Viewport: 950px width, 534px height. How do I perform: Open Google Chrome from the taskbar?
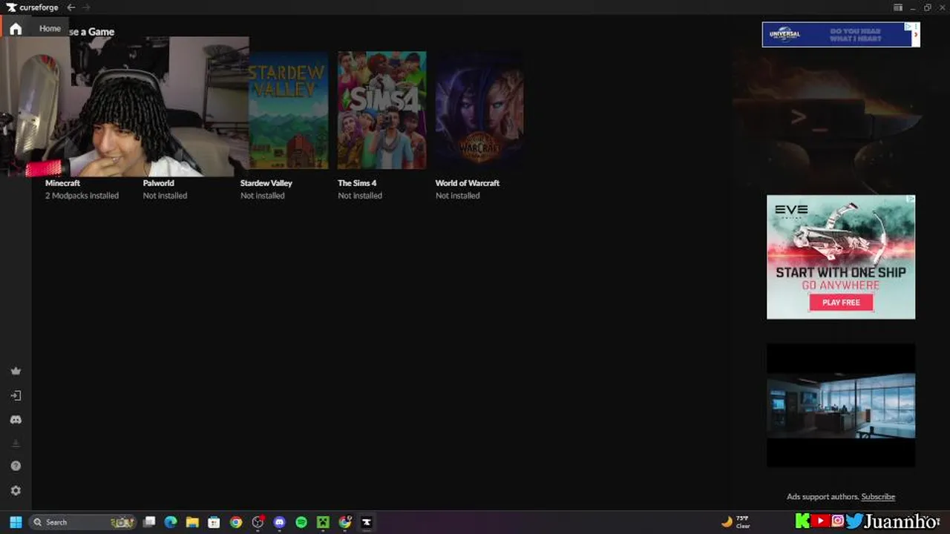coord(236,522)
